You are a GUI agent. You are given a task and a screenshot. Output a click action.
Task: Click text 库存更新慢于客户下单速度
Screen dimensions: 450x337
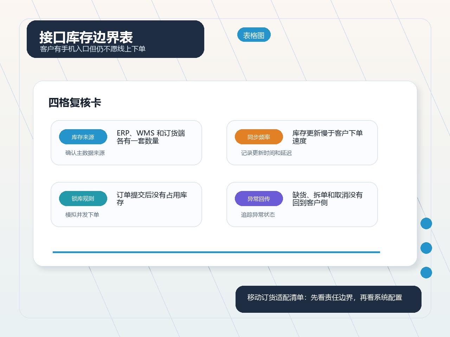(x=327, y=137)
